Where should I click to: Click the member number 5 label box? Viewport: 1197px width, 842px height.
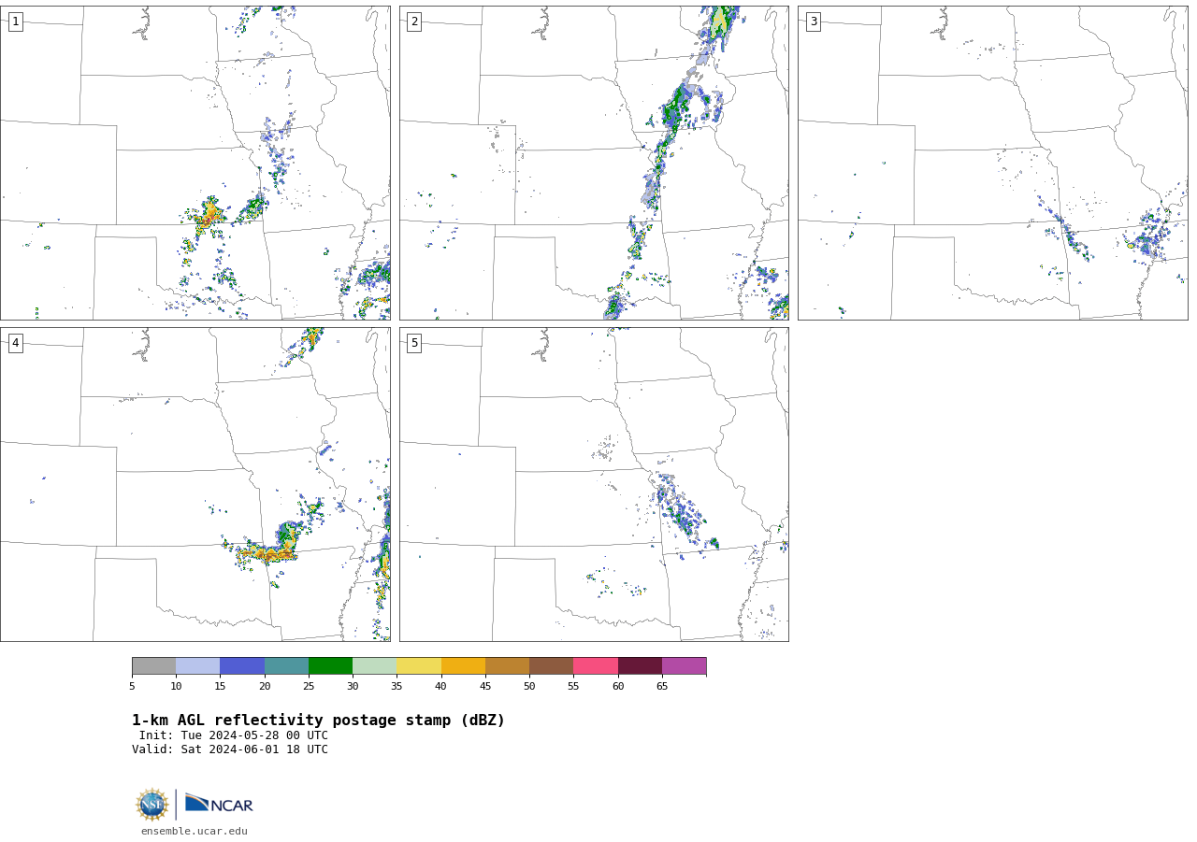(x=414, y=343)
